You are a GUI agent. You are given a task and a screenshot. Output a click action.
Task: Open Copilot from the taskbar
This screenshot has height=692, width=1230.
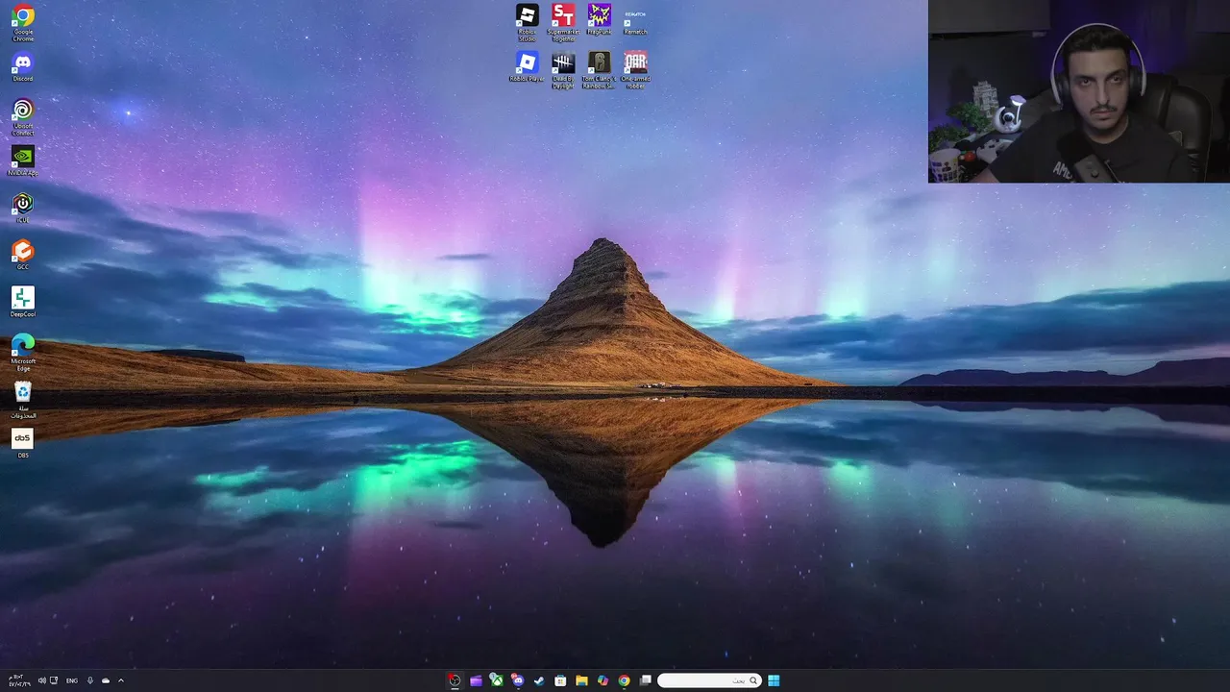click(603, 680)
